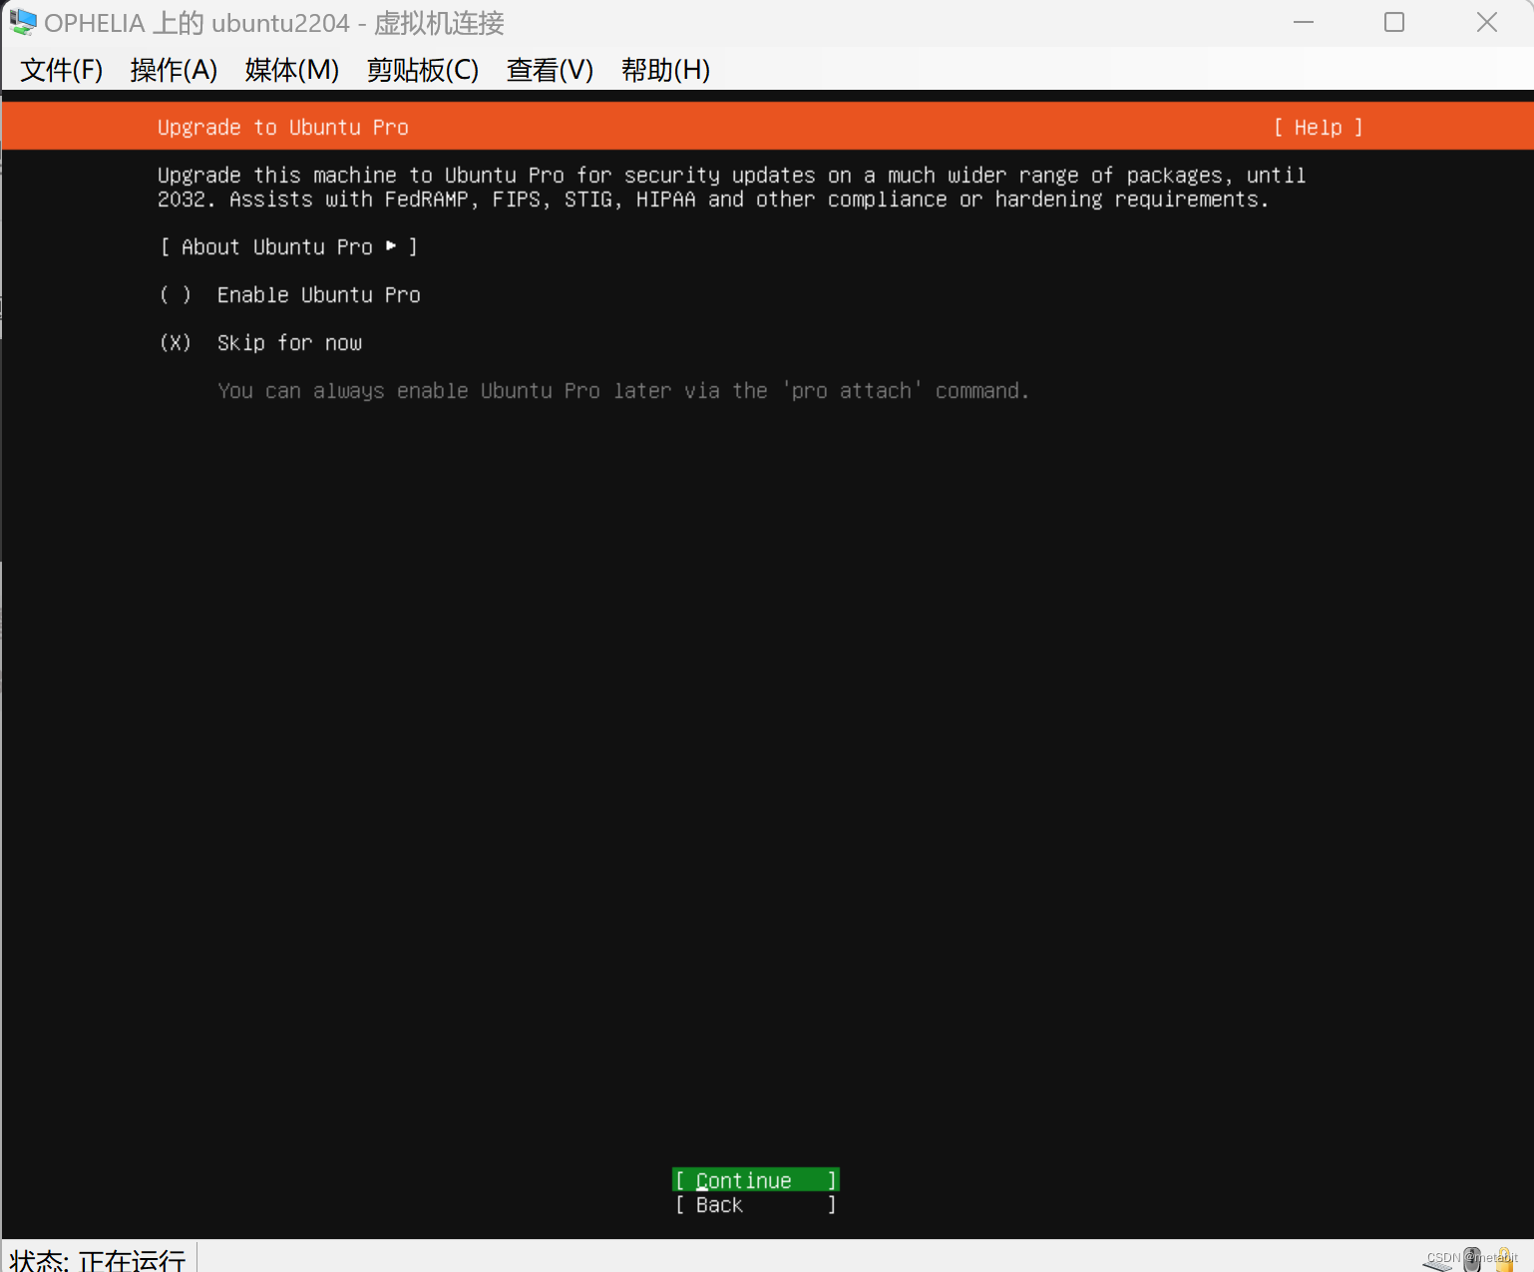
Task: Select the Skip for now radio option
Action: click(x=260, y=342)
